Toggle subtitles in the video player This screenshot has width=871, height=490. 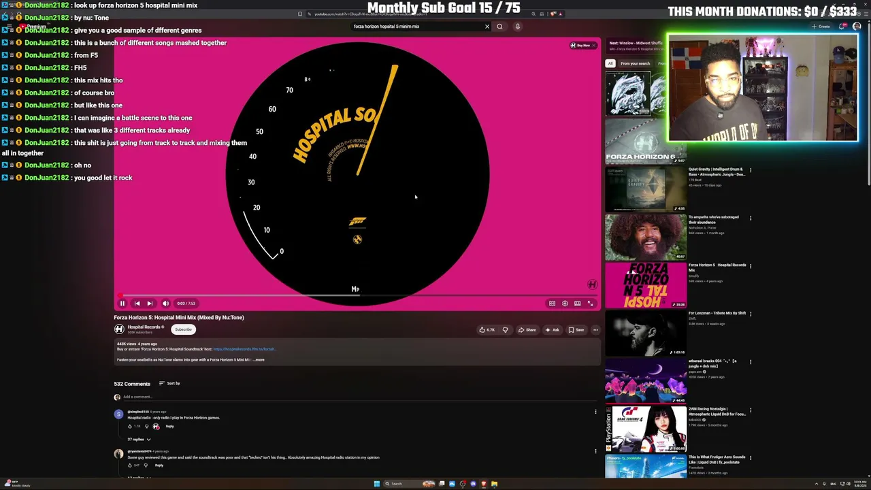click(x=553, y=304)
